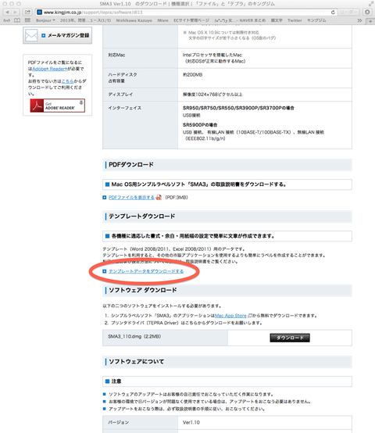Image resolution: width=375 pixels, height=433 pixels.
Task: Go back using Safari's back arrow
Action: (7, 13)
